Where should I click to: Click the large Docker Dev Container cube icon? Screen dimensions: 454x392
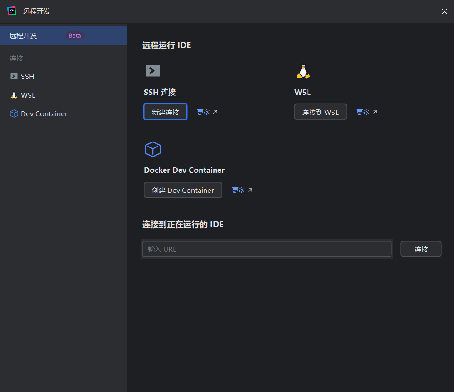pos(152,149)
